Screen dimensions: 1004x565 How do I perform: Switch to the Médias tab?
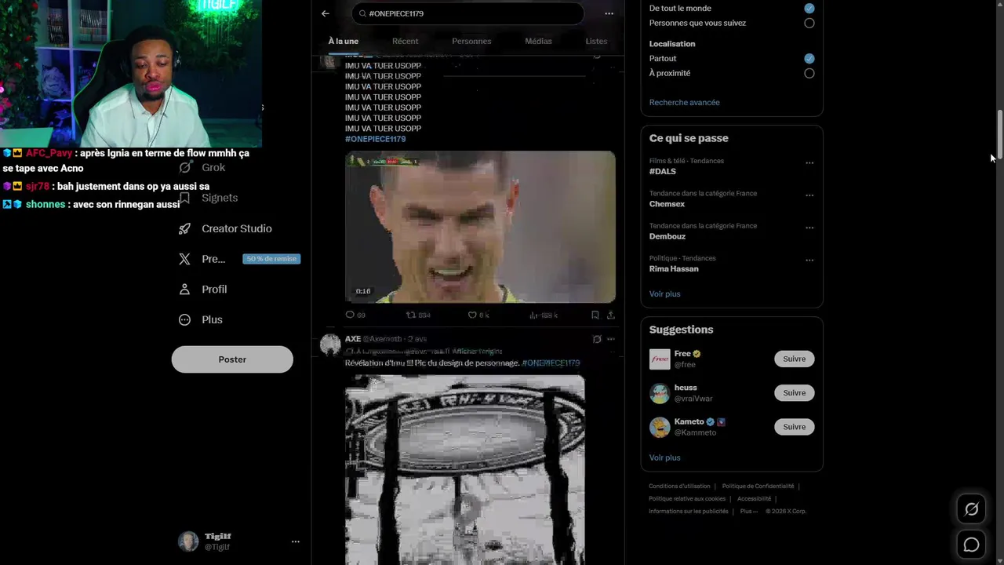[x=538, y=41]
